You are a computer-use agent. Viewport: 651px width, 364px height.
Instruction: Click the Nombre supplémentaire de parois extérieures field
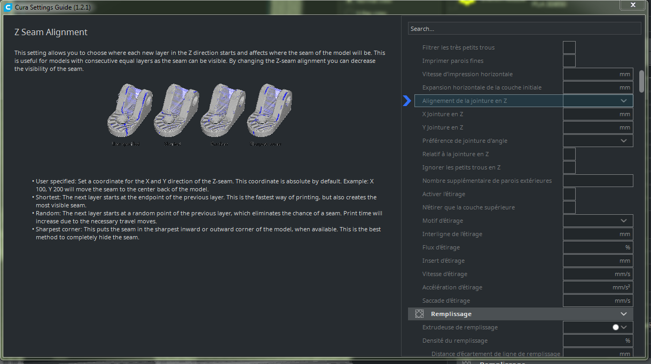[598, 181]
